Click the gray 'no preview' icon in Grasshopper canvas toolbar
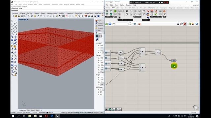 click(x=178, y=24)
